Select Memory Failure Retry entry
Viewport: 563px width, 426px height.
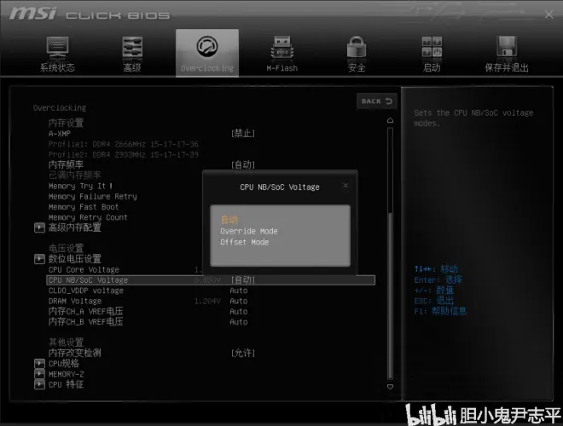pos(93,196)
